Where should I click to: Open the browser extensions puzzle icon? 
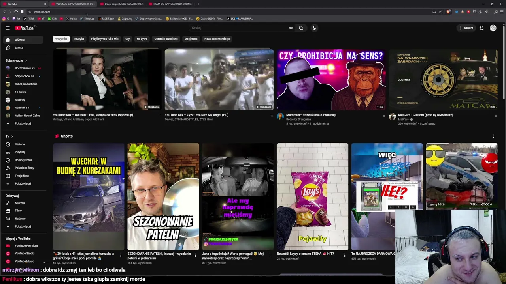pyautogui.click(x=474, y=12)
